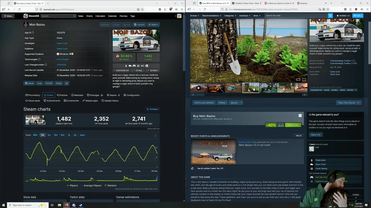Switch to the Patches tab
371x208 pixels.
62,95
